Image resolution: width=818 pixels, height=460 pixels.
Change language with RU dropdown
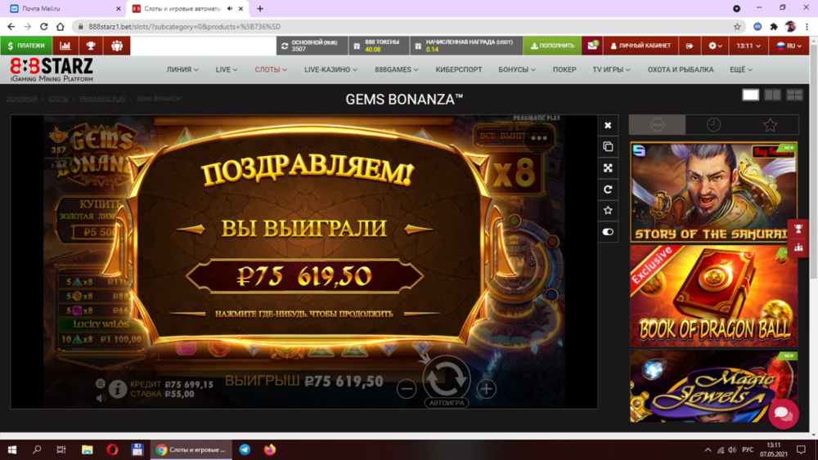pyautogui.click(x=789, y=46)
